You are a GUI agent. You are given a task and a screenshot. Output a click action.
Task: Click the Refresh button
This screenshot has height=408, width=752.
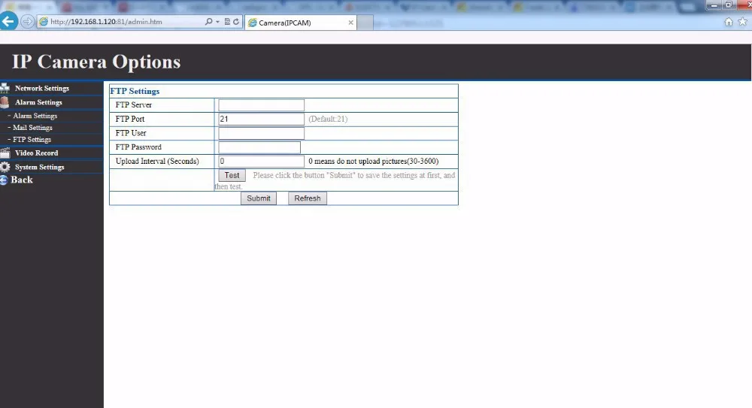tap(308, 198)
